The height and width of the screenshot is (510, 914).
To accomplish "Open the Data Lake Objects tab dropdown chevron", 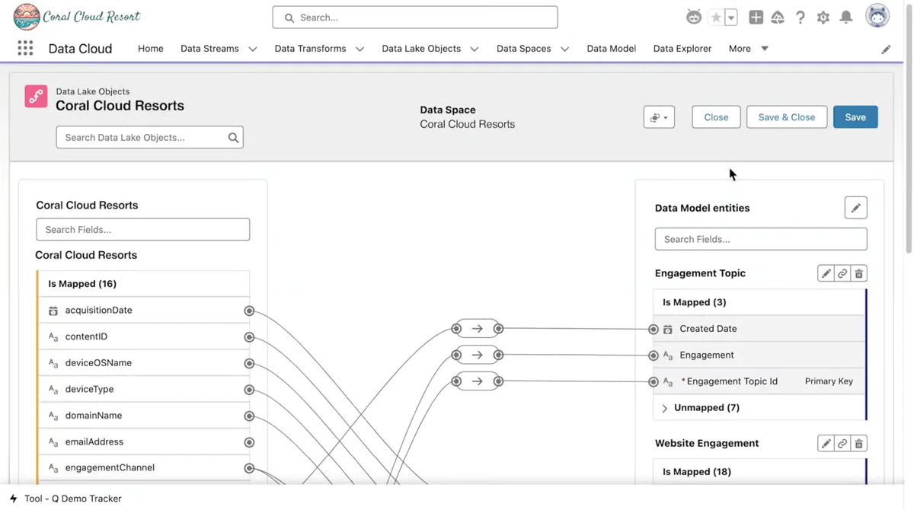I will tap(475, 49).
